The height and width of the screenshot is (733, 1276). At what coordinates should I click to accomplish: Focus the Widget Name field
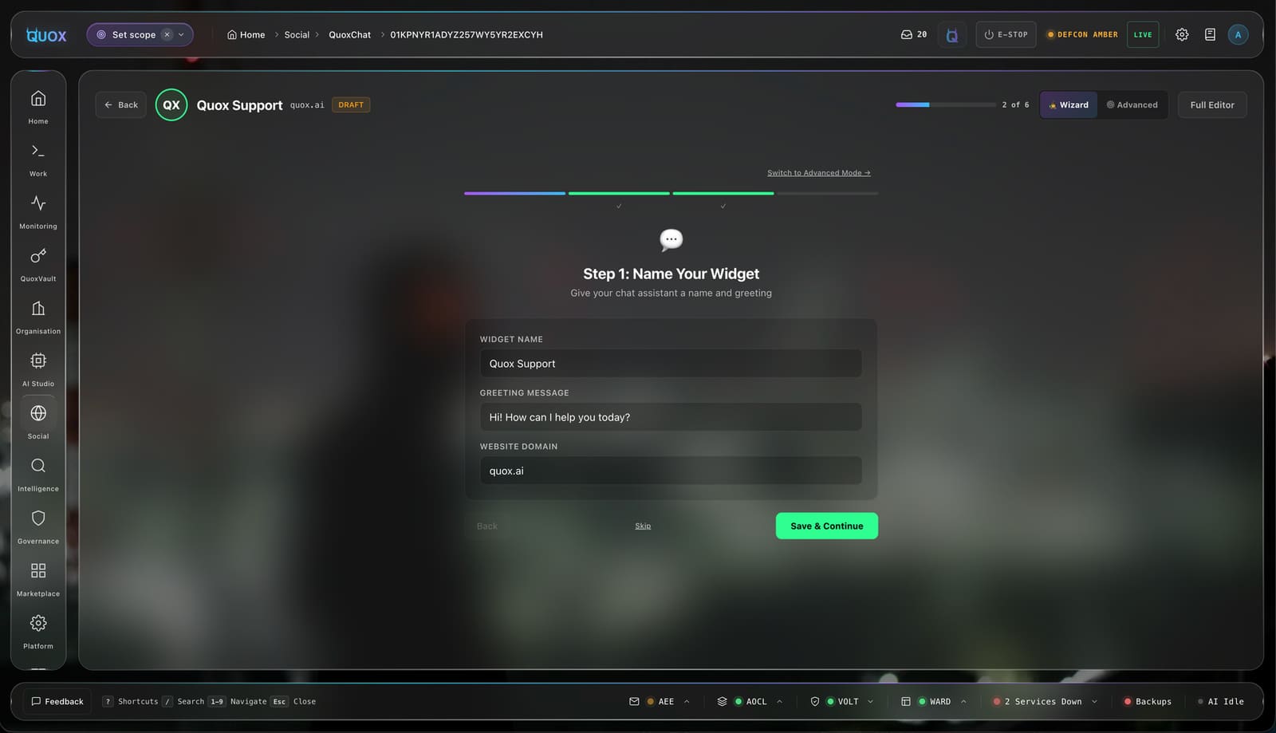671,363
